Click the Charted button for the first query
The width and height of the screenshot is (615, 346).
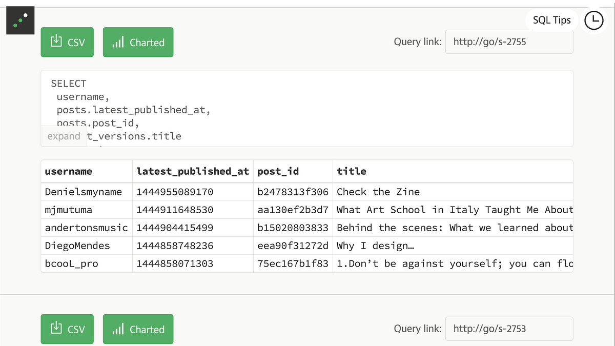[138, 43]
